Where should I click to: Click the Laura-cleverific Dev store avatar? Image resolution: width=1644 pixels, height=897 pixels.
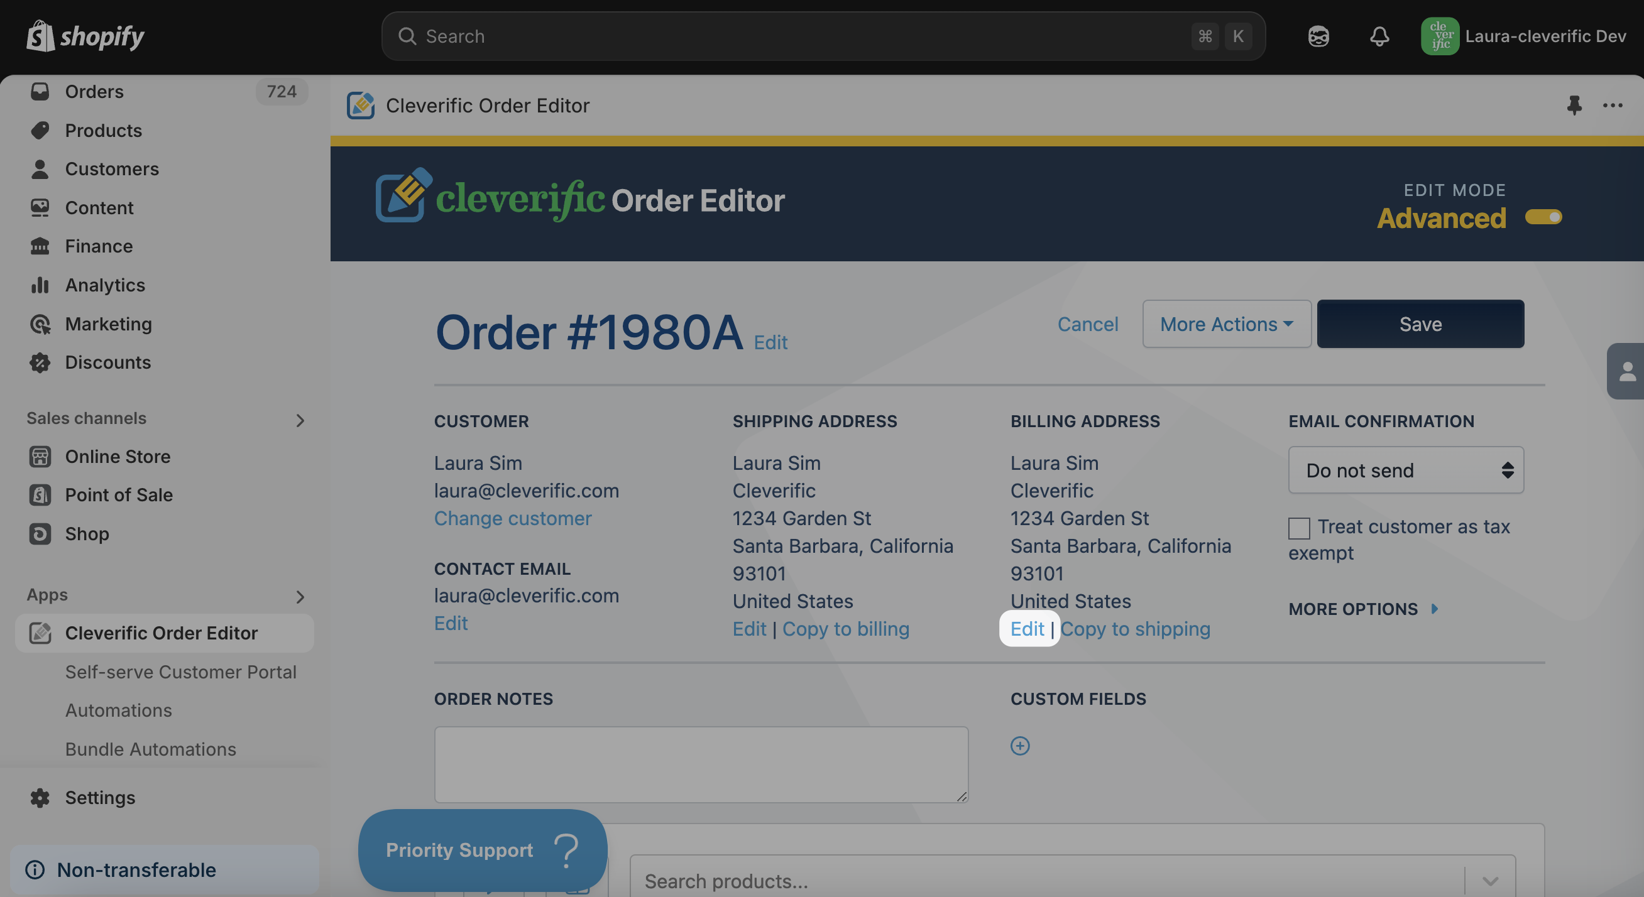[x=1440, y=36]
